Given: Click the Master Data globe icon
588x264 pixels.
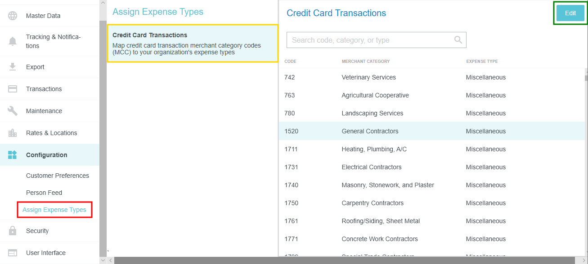Looking at the screenshot, I should pos(13,16).
